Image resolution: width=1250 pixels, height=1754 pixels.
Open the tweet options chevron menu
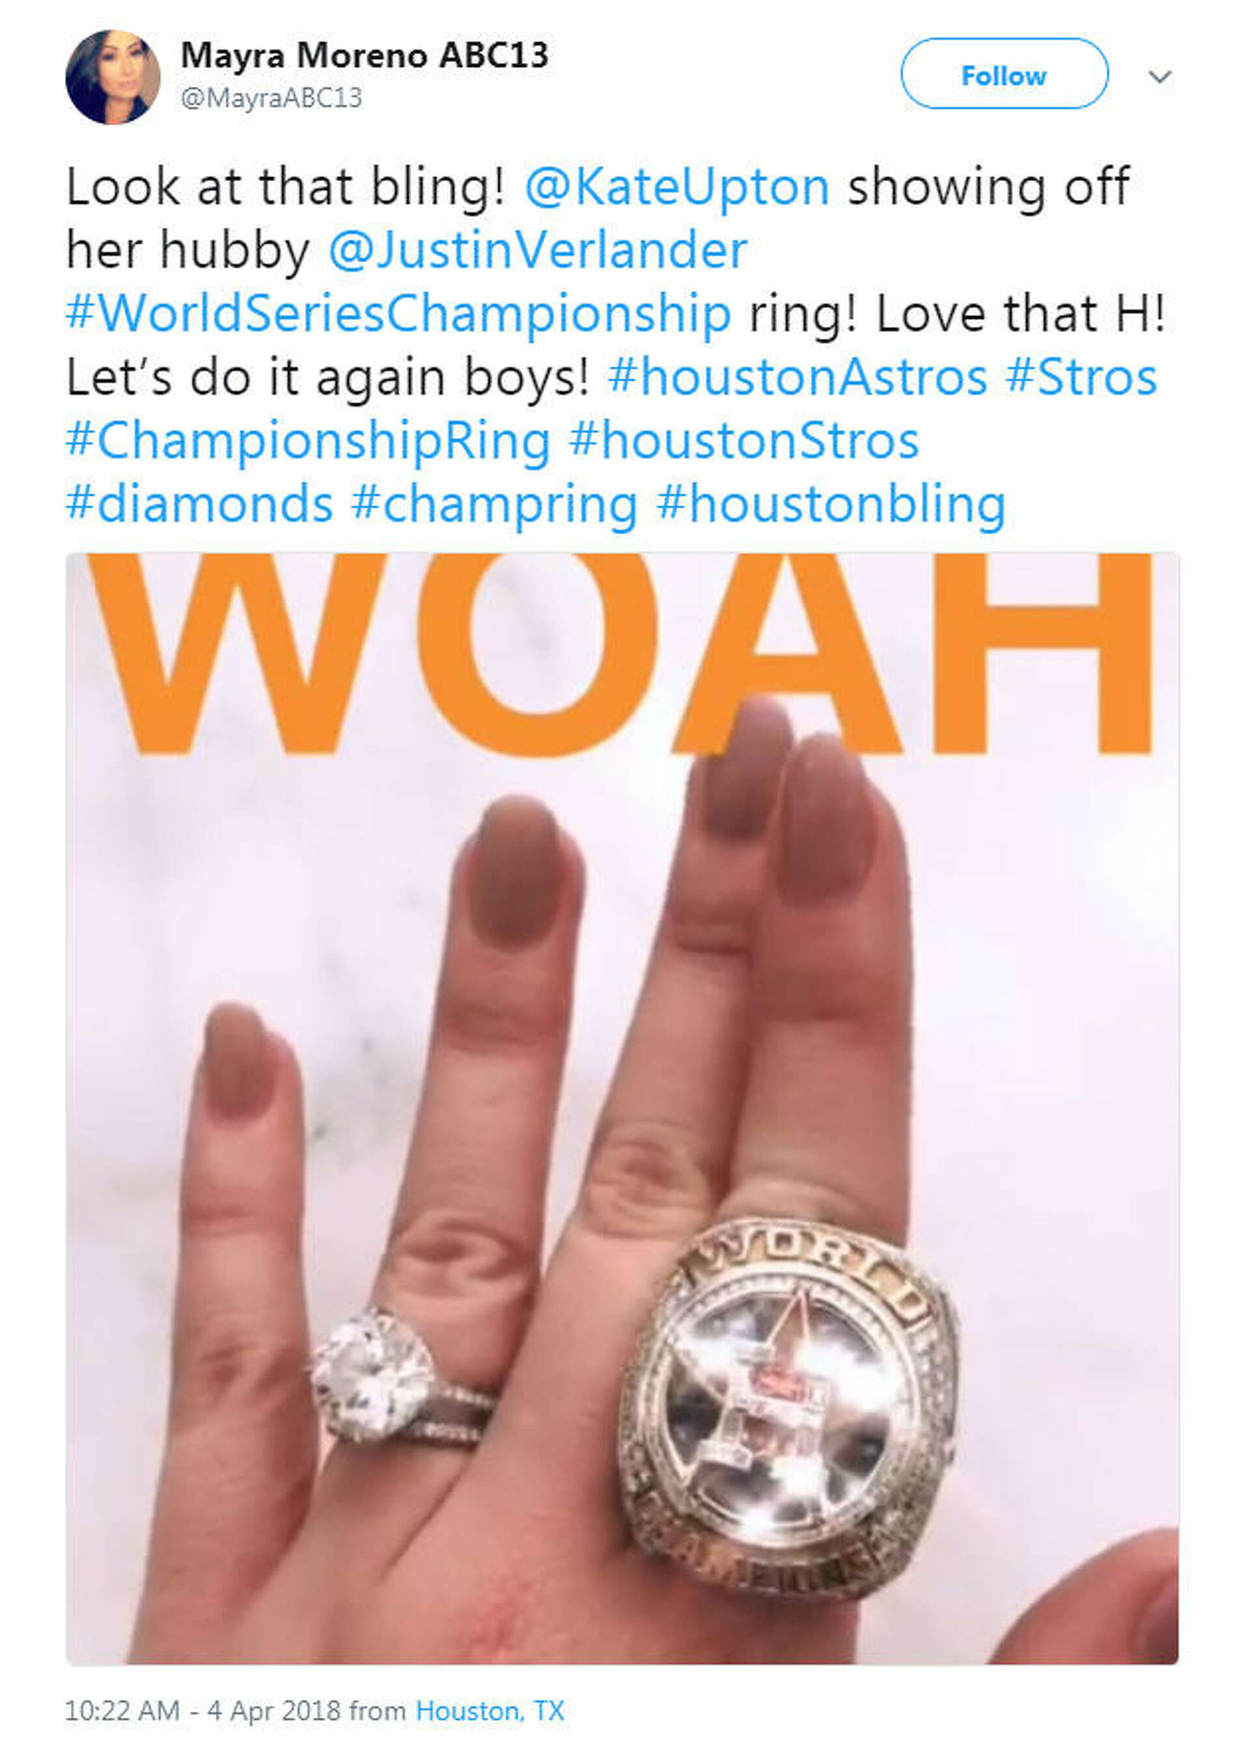point(1159,76)
